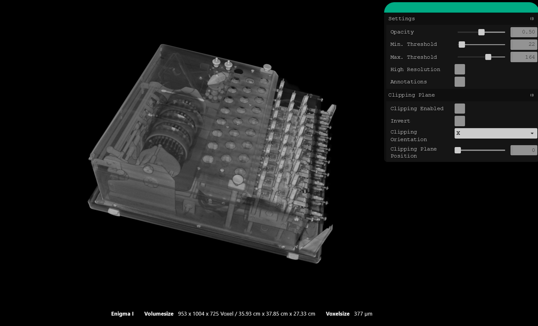Turn on the Clipping Enabled checkbox
Screen dimensions: 538x326
(460, 108)
